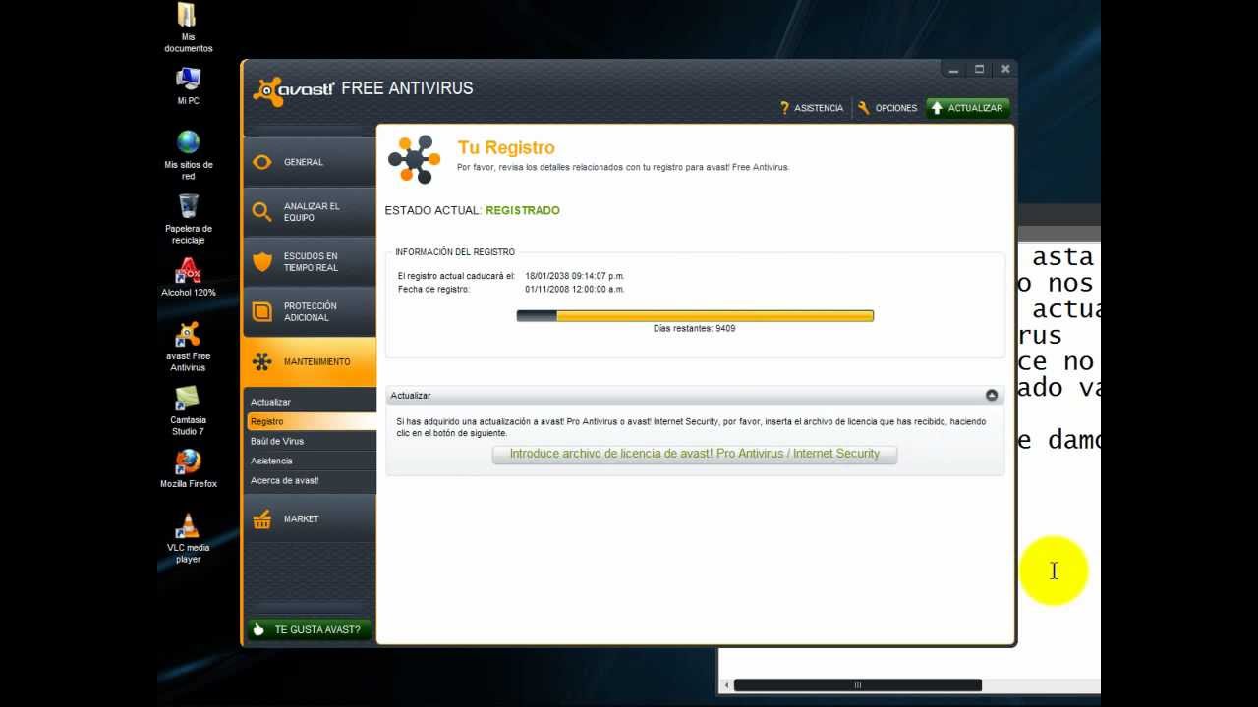Open the General section in avast sidebar
Image resolution: width=1258 pixels, height=707 pixels.
point(310,162)
